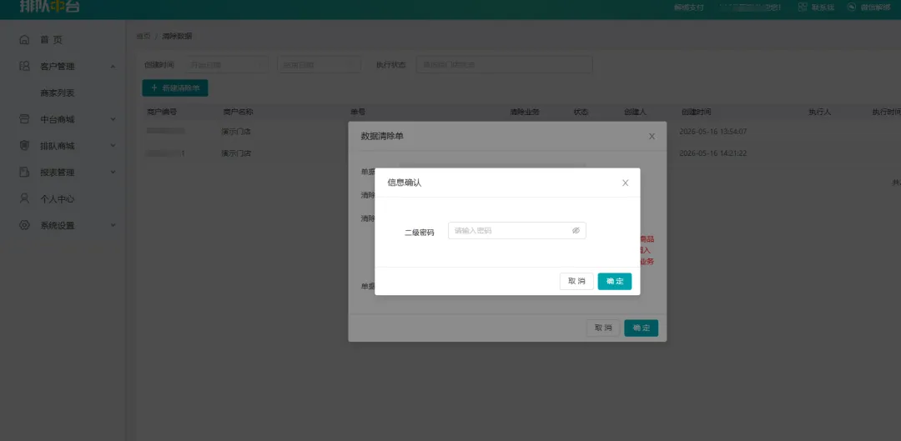
Task: Open 首页 home icon in sidebar
Action: point(24,40)
